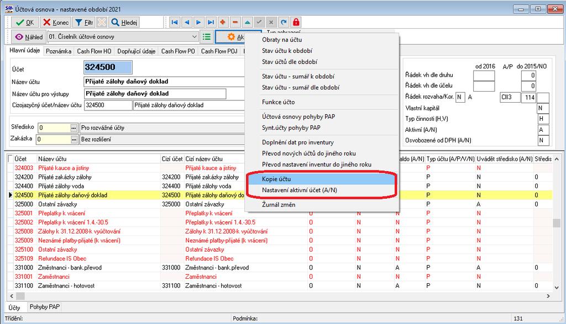566x324 pixels.
Task: Toggle the grid header select-all checkbox
Action: [x=10, y=158]
